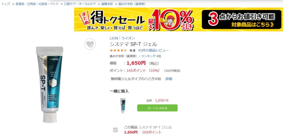Click the ライオン brand link
The height and width of the screenshot is (134, 283).
click(x=128, y=38)
